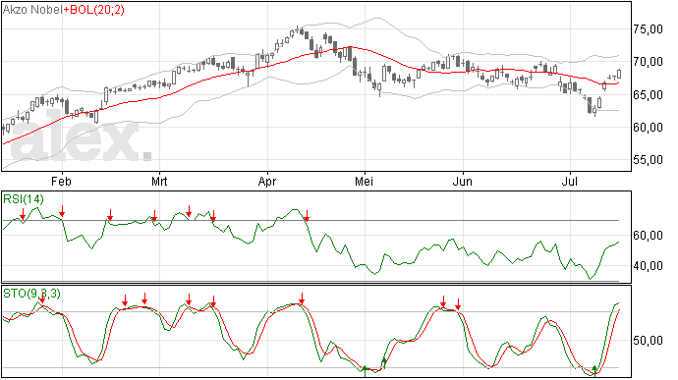Select the 55,00 price axis label
The height and width of the screenshot is (380, 678).
click(x=649, y=160)
